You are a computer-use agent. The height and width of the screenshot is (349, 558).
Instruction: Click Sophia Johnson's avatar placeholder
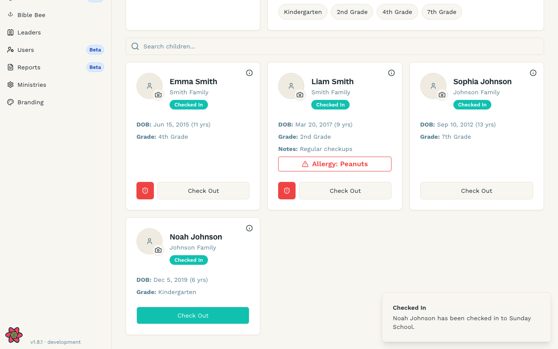[433, 86]
